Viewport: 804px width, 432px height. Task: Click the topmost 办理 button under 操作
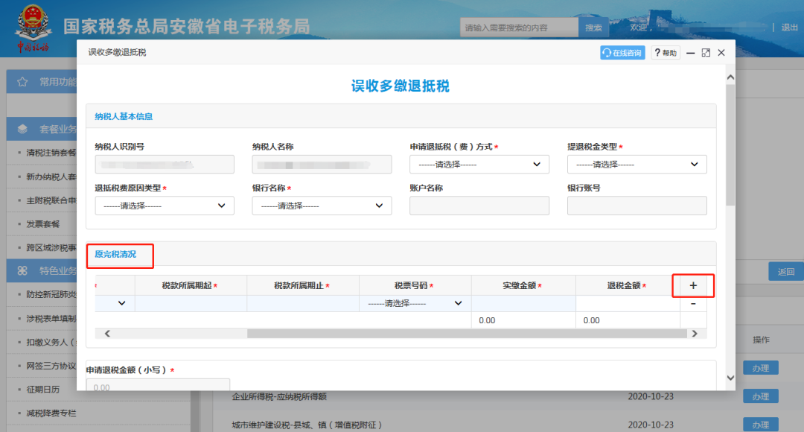click(761, 368)
